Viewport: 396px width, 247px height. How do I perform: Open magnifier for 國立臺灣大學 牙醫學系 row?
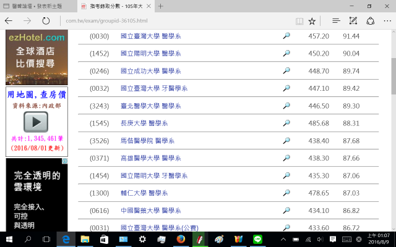286,88
